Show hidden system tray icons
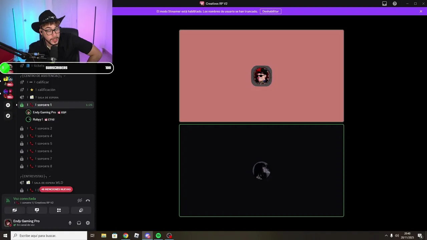Viewport: 427px width, 240px height. (x=386, y=236)
